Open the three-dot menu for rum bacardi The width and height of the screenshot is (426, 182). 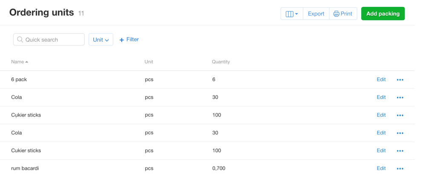[400, 169]
